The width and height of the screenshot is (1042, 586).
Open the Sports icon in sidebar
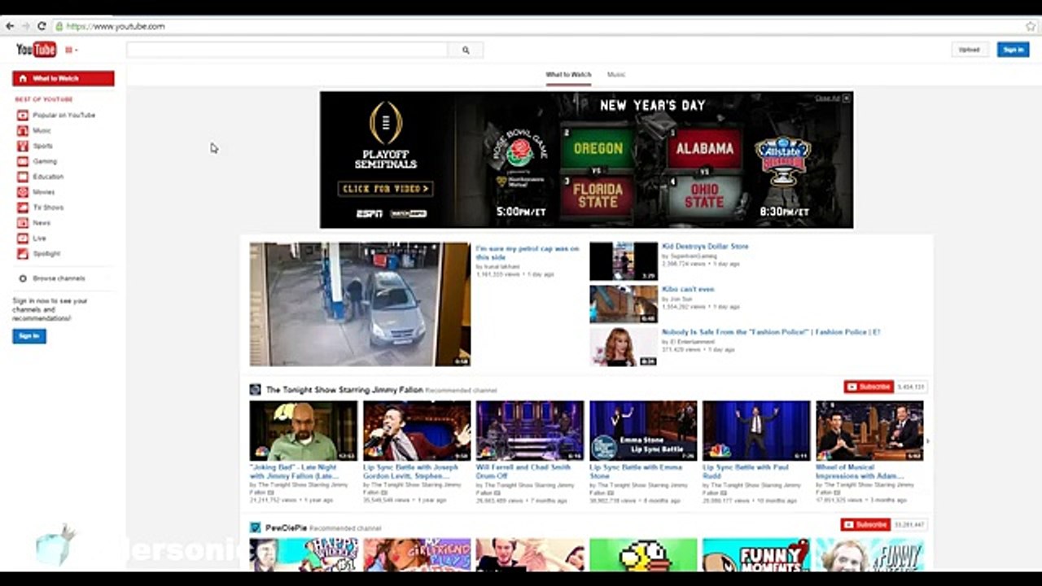tap(23, 146)
